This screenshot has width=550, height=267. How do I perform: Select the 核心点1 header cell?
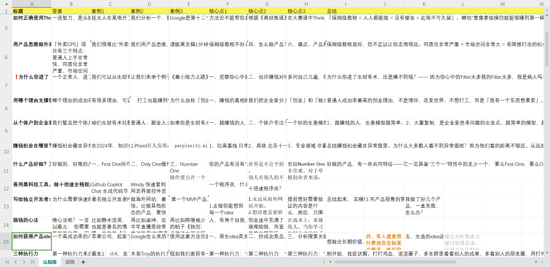228,11
